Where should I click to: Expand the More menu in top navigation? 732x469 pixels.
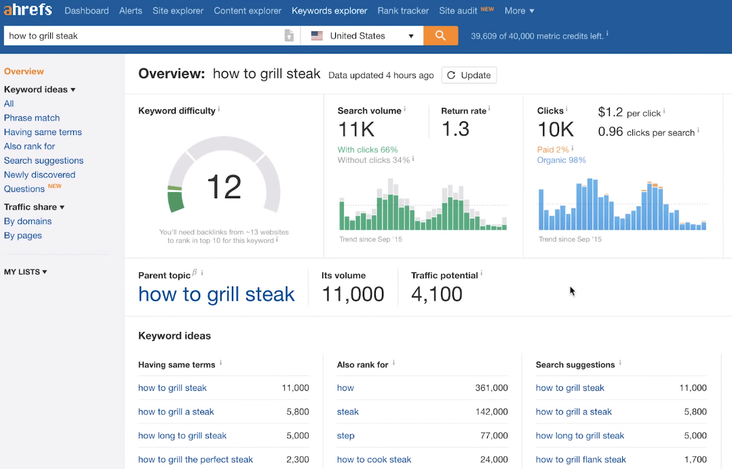point(519,11)
